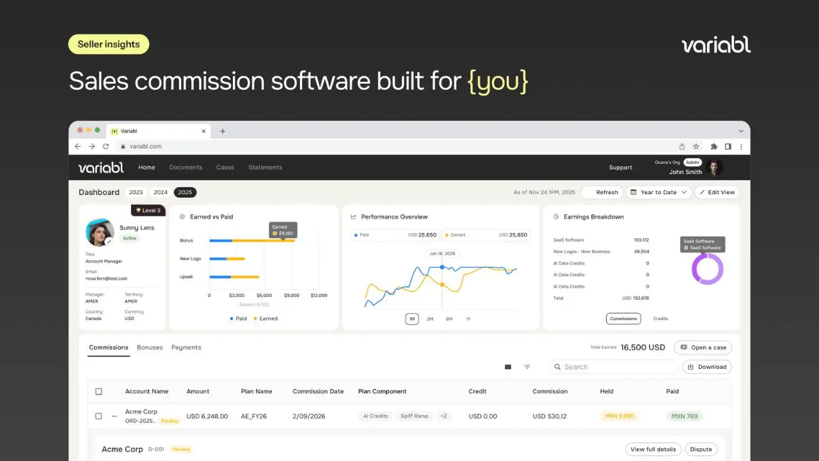Click the browser reload icon
The image size is (819, 461).
[106, 147]
